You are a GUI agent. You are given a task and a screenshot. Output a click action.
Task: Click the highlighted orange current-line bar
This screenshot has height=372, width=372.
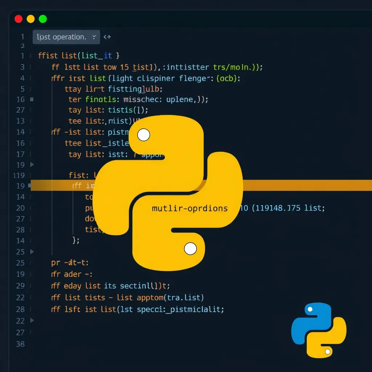201,185
